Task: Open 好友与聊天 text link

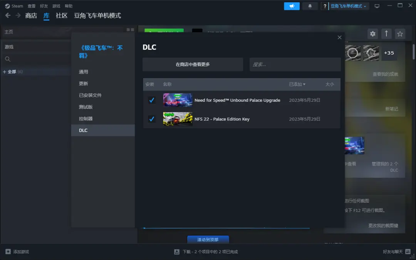Action: pyautogui.click(x=393, y=252)
